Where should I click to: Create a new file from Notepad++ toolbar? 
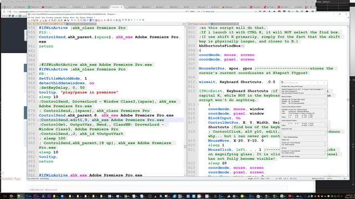pyautogui.click(x=29, y=20)
